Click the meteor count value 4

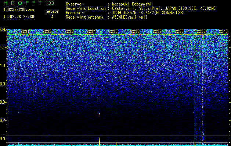(52, 17)
